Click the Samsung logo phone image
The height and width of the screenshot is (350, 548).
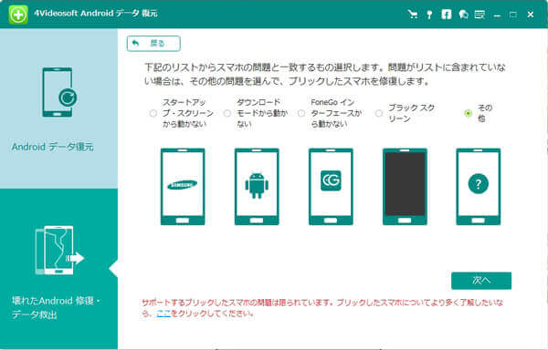(x=183, y=187)
